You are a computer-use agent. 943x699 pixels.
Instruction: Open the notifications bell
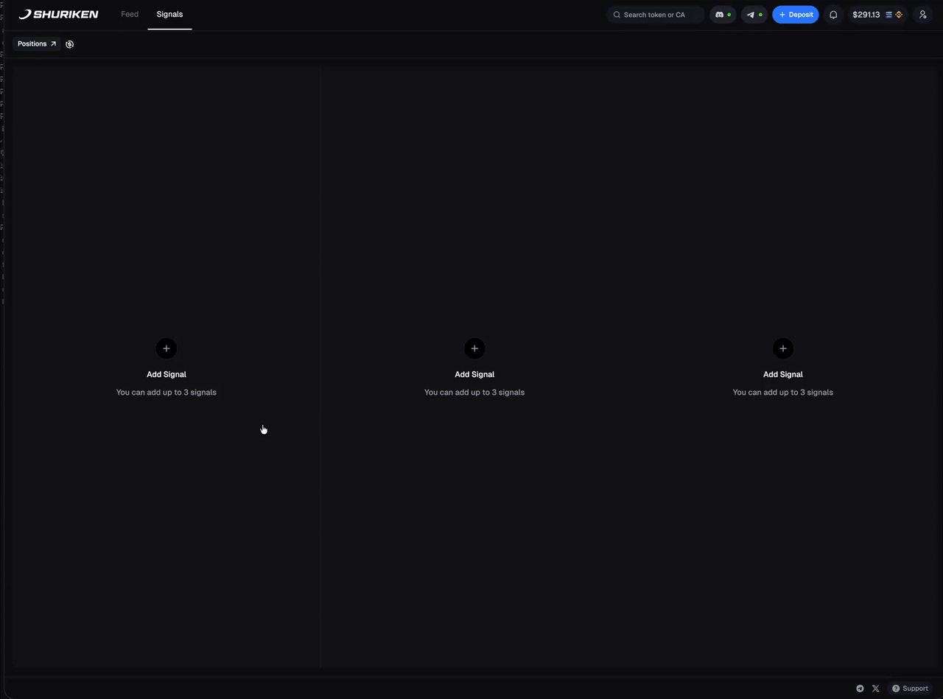833,15
